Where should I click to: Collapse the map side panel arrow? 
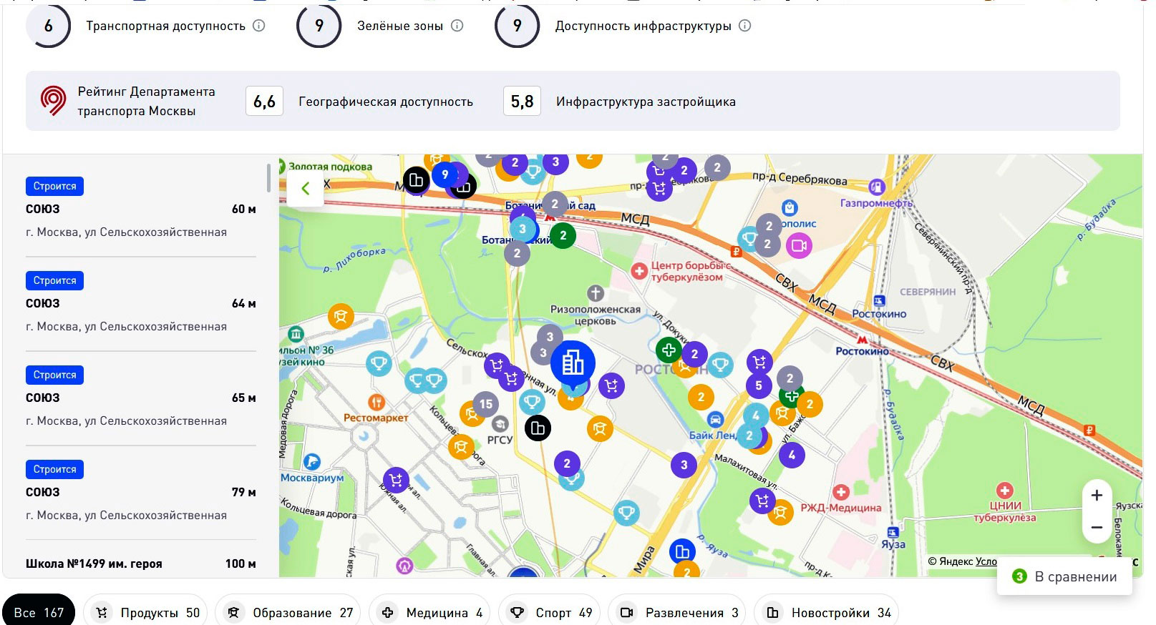pos(306,188)
